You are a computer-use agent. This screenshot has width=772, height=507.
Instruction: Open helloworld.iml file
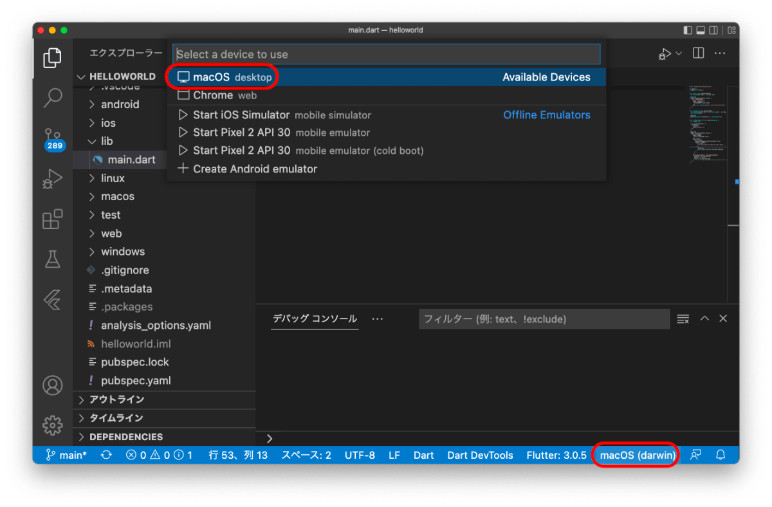(164, 344)
